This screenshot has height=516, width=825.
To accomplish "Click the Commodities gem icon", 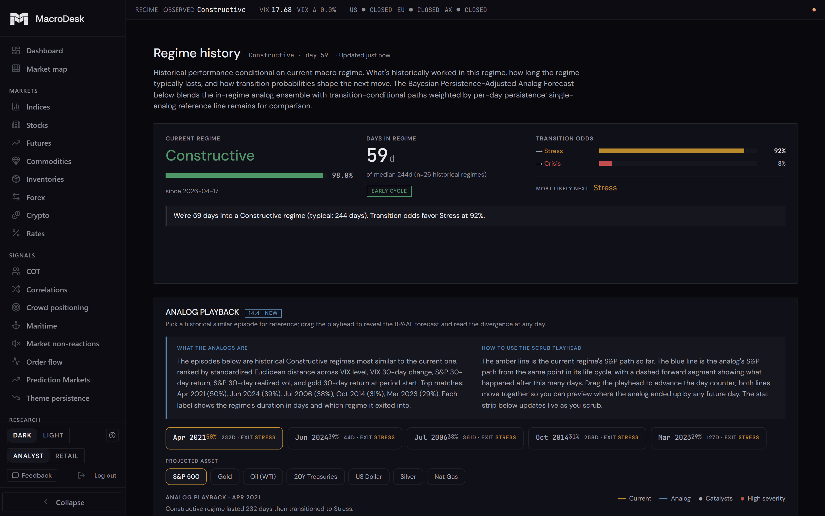I will coord(16,161).
